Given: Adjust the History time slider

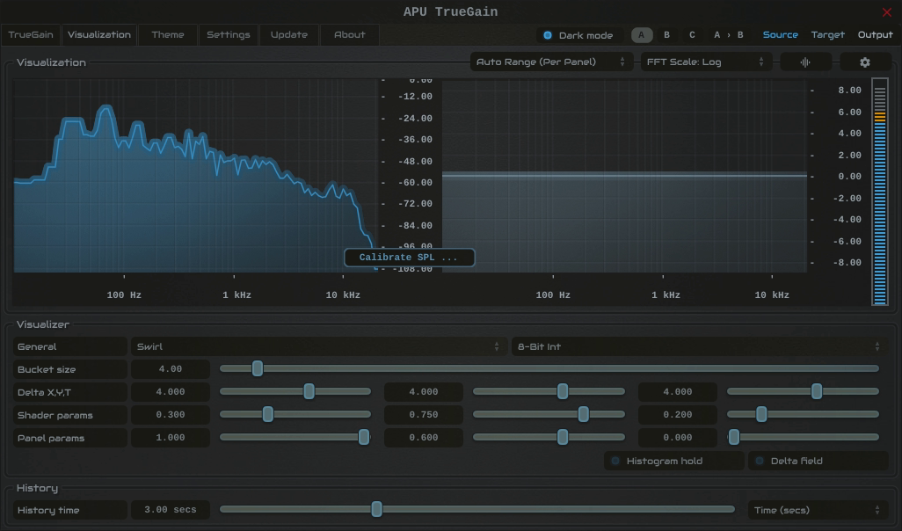Looking at the screenshot, I should (x=476, y=509).
